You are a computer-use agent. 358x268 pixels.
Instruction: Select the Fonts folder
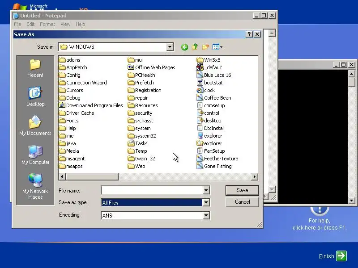(69, 121)
